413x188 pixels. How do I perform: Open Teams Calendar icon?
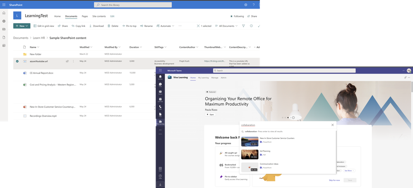click(160, 100)
